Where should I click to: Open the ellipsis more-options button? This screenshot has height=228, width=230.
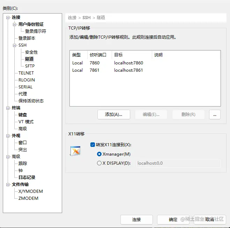(215, 115)
